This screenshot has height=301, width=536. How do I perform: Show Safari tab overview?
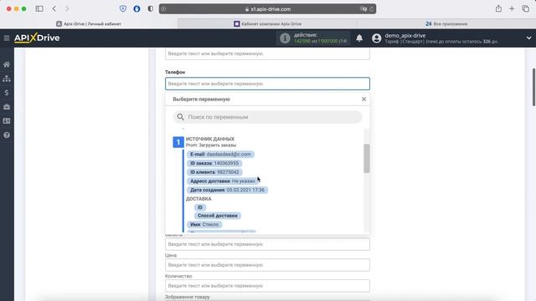(526, 9)
